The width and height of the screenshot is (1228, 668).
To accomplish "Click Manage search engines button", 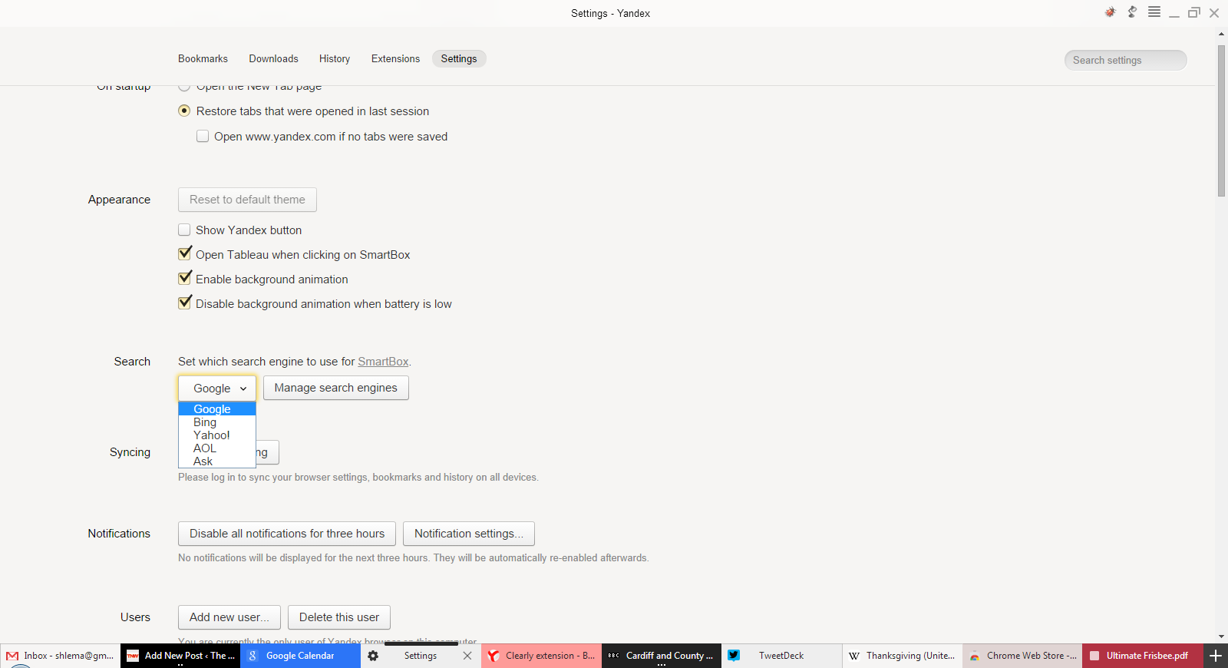I will click(x=336, y=388).
